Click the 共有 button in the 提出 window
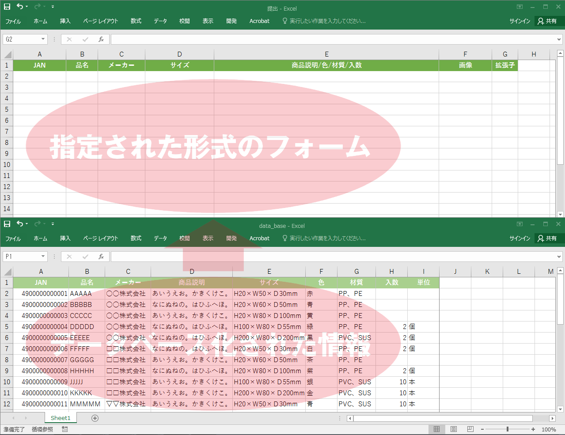The height and width of the screenshot is (435, 565). (547, 21)
